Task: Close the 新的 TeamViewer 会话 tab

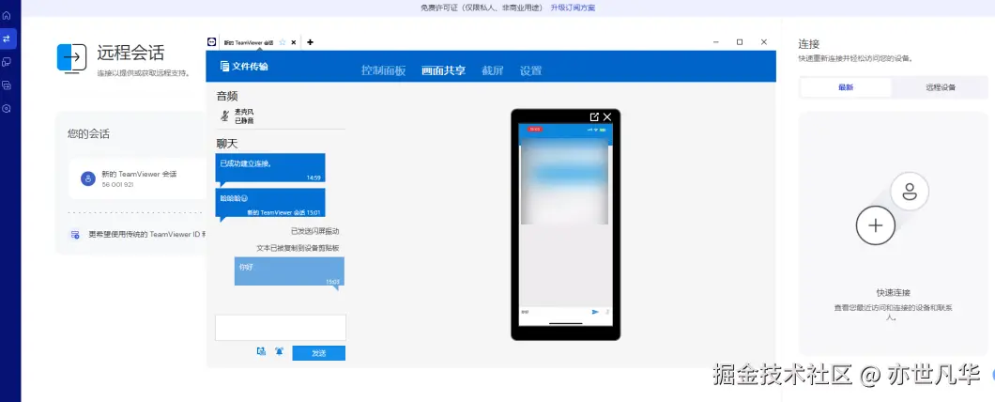Action: coord(293,42)
